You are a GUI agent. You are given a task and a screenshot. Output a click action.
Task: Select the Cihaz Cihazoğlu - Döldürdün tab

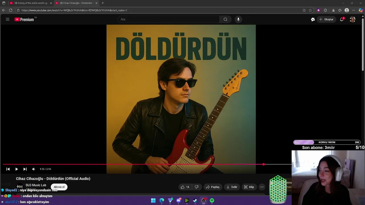coord(76,3)
